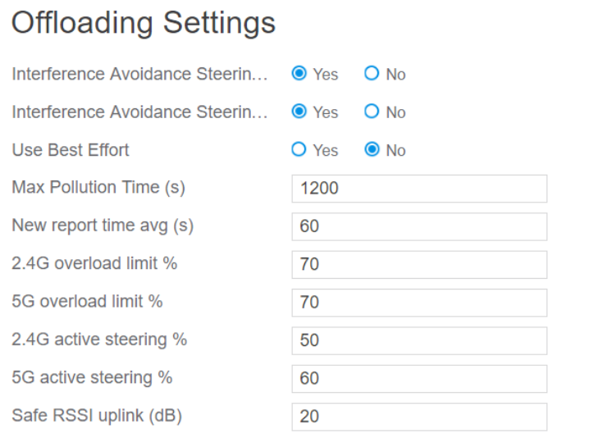
Task: Select Yes for first Interference Avoidance Steering row
Action: (x=299, y=74)
